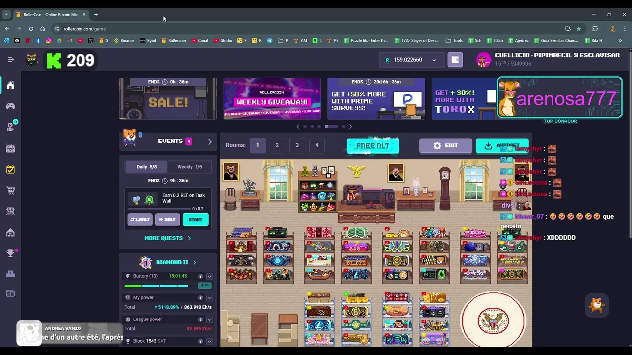
Task: Click the FREE RLT button
Action: coord(373,146)
